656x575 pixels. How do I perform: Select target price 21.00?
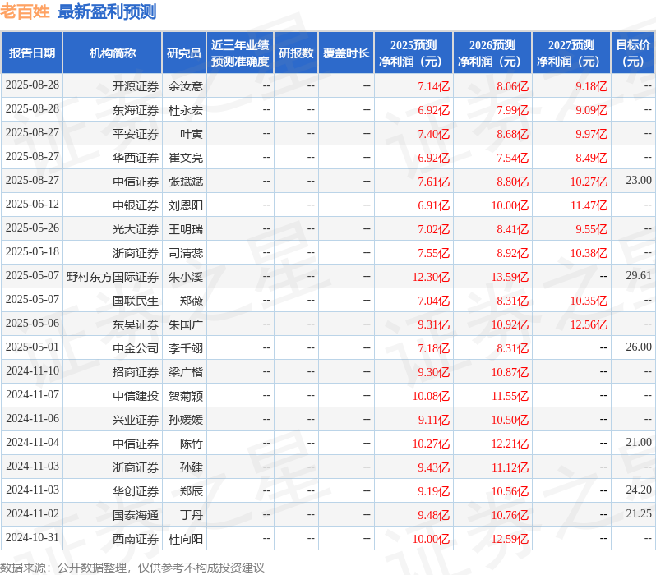639,443
